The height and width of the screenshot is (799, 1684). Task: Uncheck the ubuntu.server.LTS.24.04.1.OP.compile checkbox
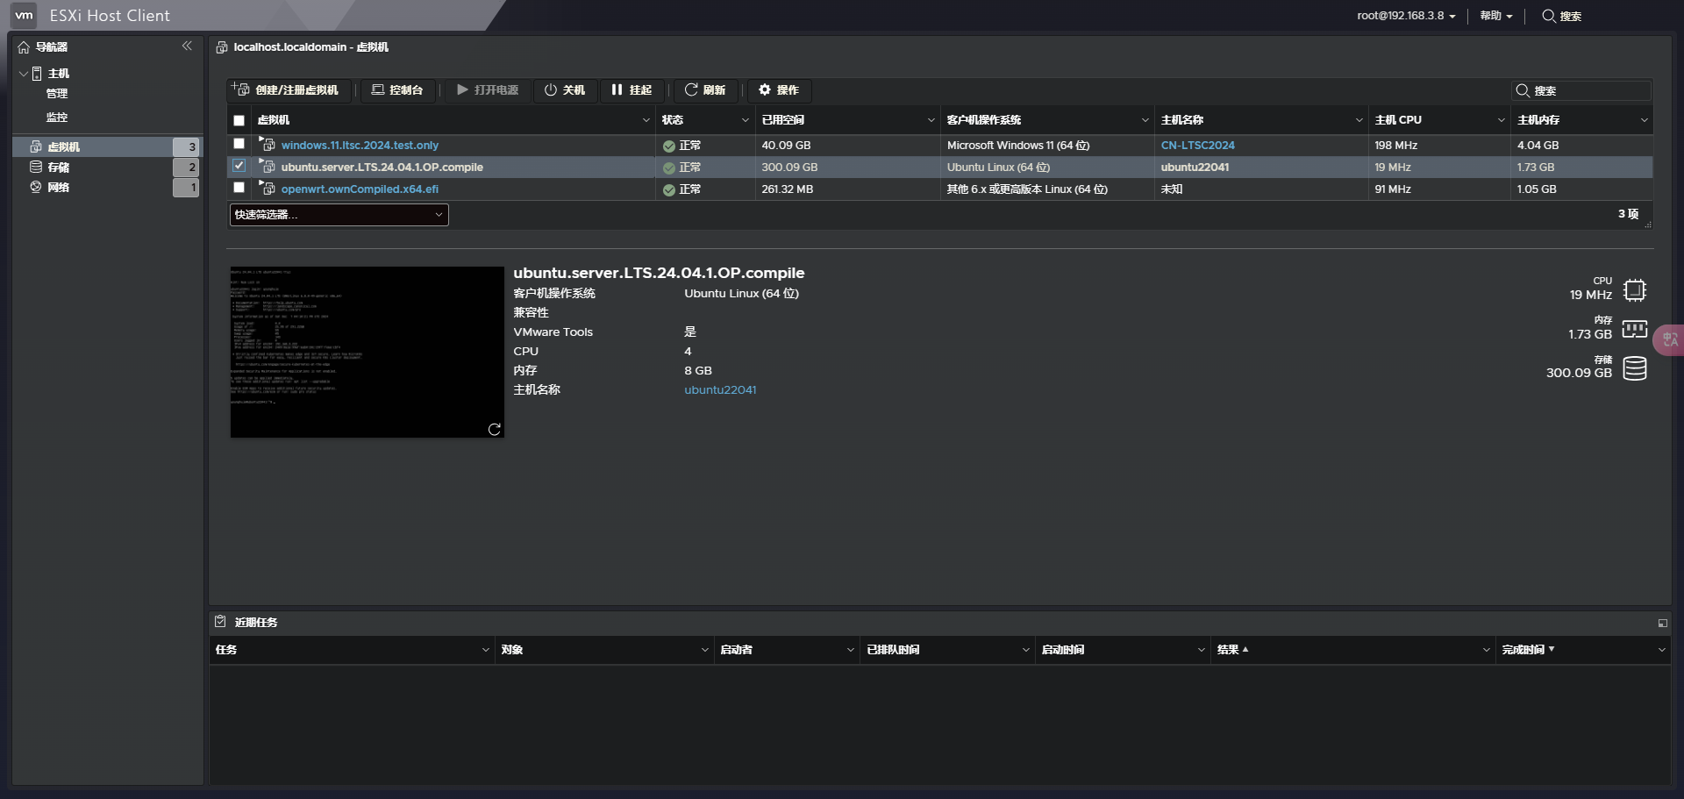(x=239, y=166)
